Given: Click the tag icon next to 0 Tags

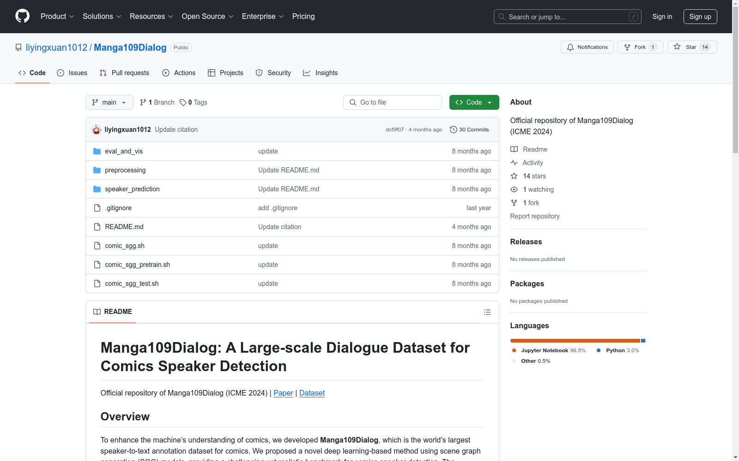Looking at the screenshot, I should coord(183,102).
